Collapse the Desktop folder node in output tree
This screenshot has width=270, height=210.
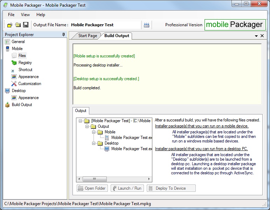(94, 143)
